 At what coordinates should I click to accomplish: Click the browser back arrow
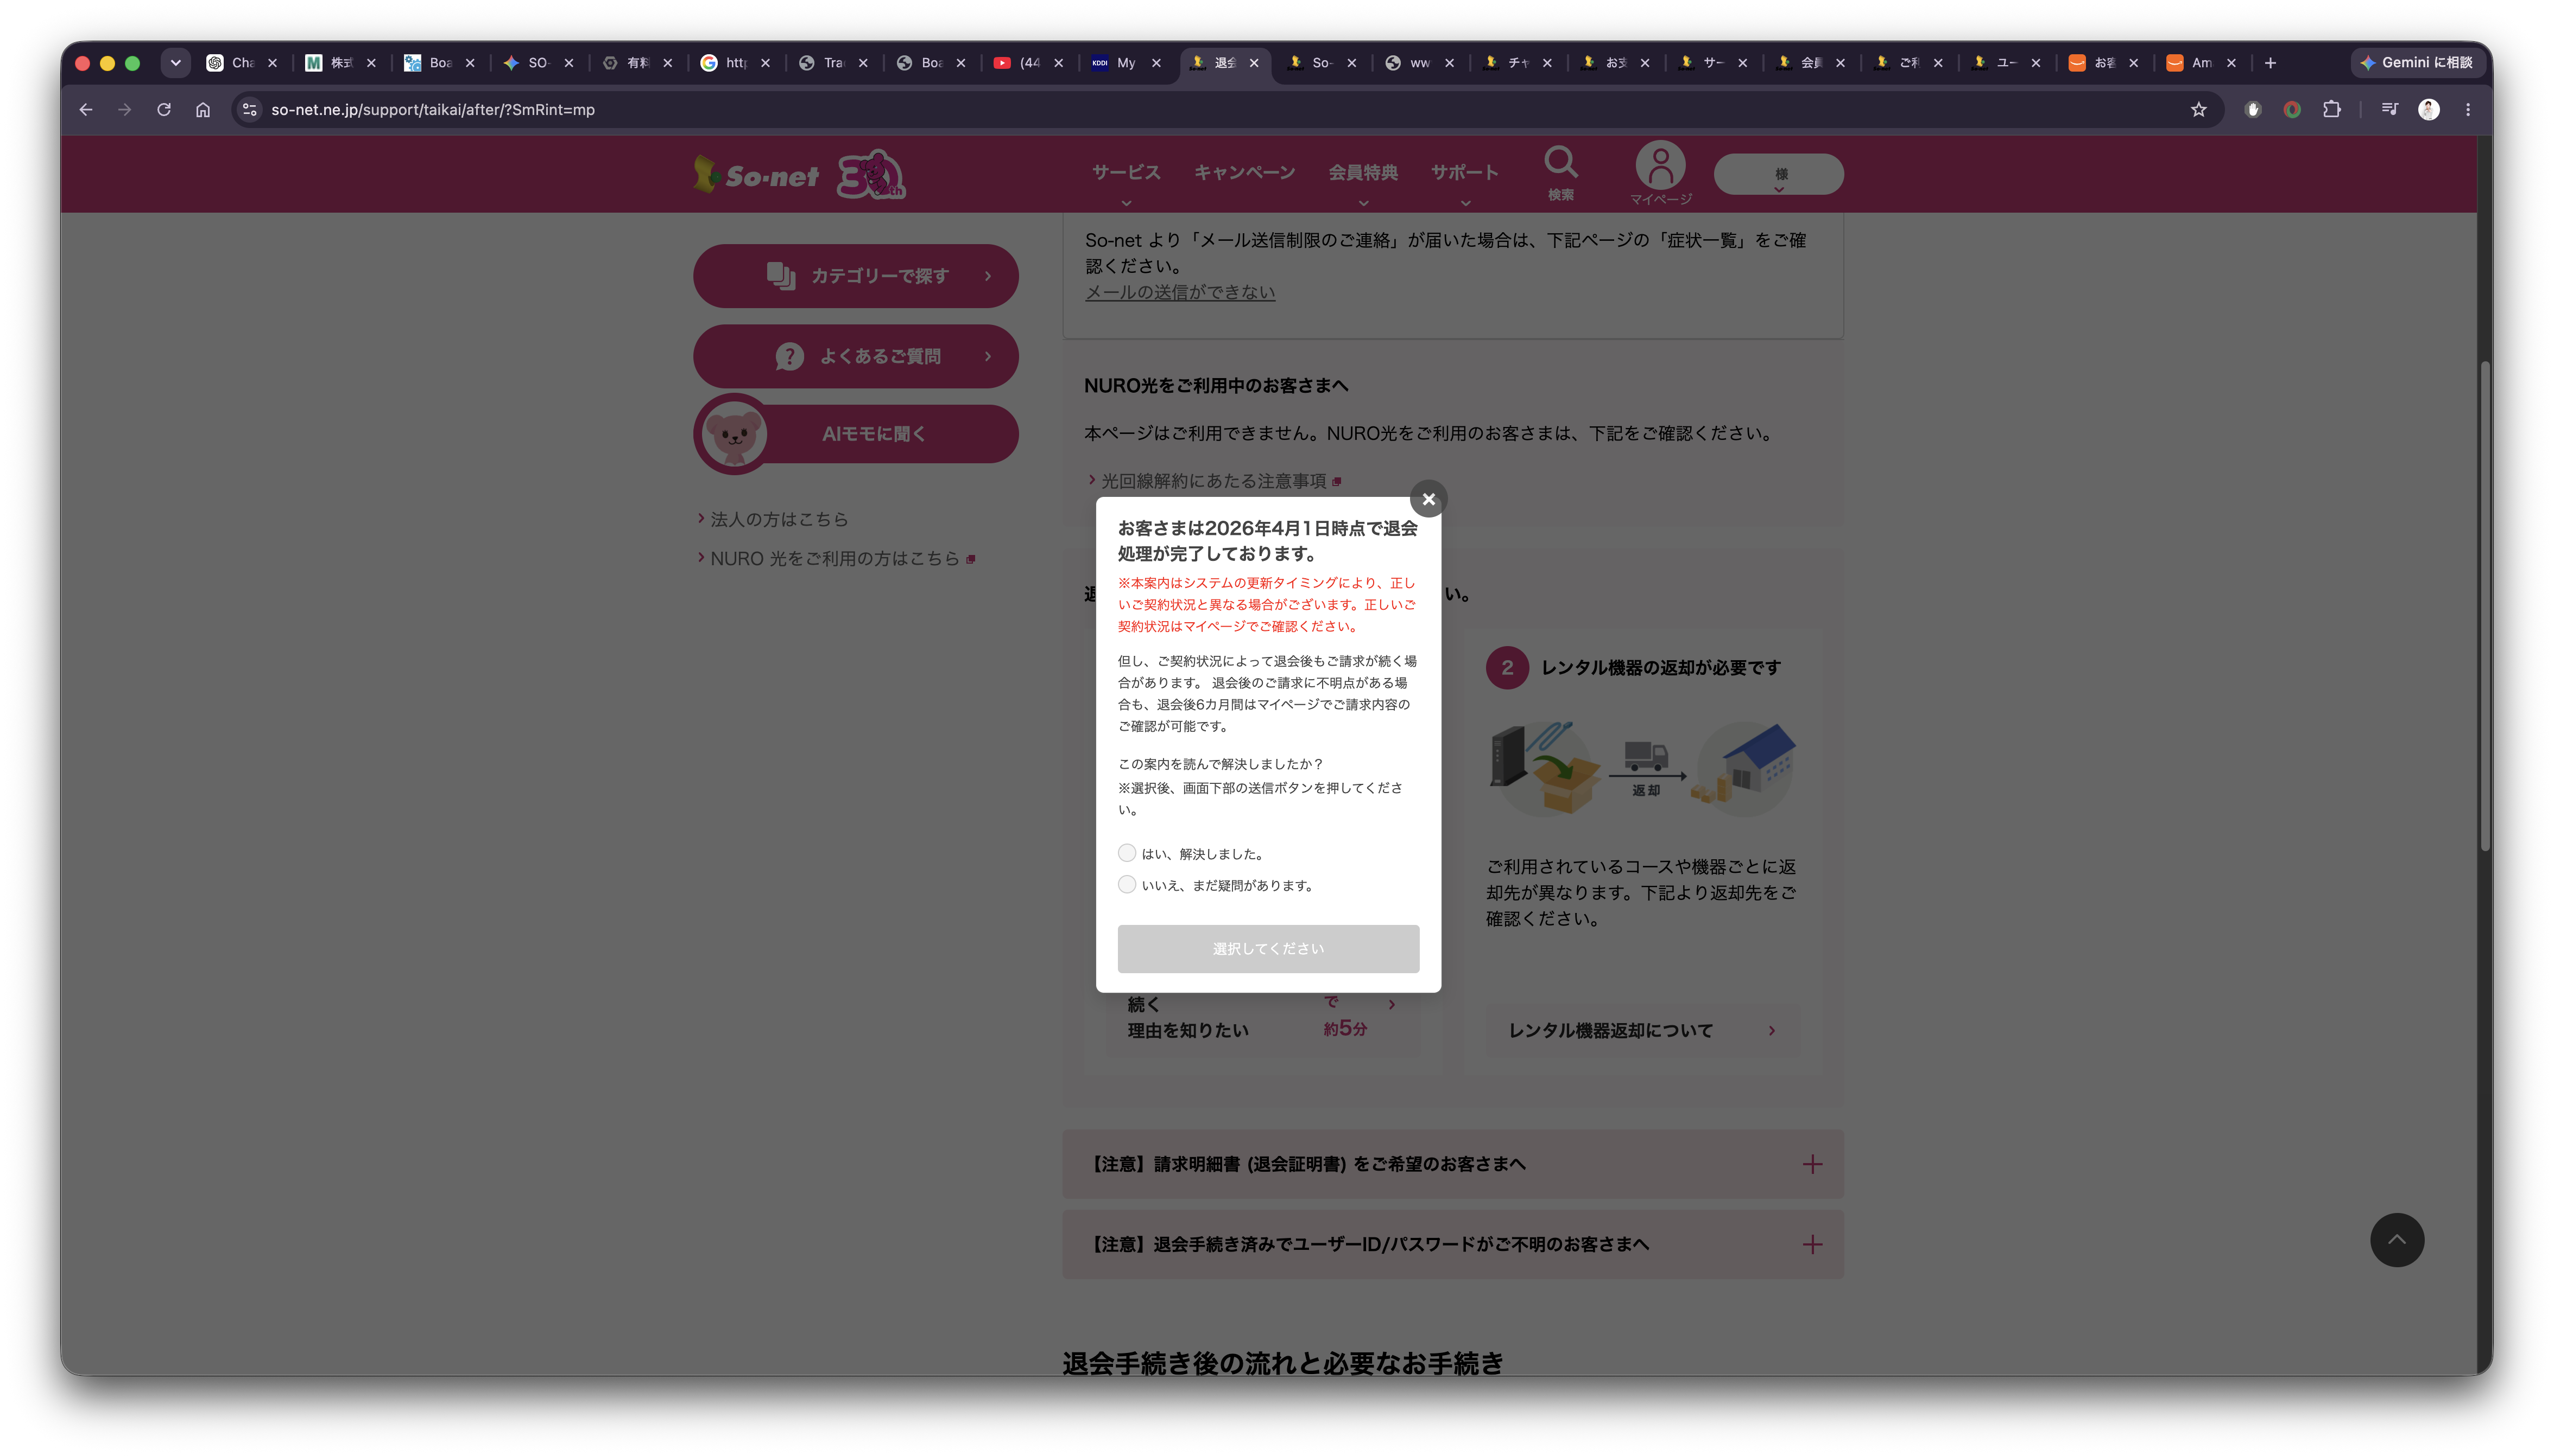[86, 110]
